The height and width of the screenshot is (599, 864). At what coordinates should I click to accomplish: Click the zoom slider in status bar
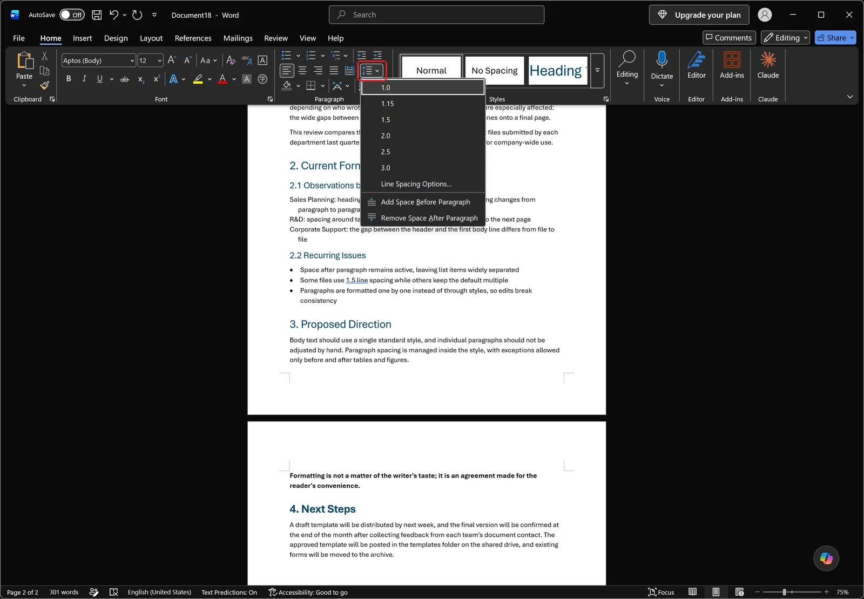point(784,592)
